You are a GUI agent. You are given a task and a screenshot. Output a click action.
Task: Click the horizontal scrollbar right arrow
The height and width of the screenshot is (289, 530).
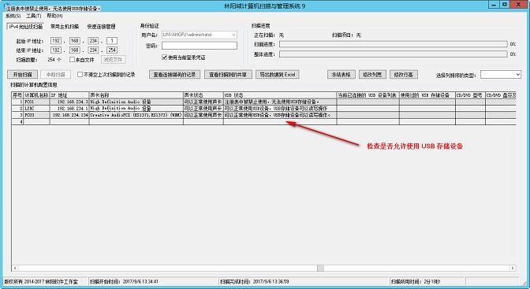(513, 268)
